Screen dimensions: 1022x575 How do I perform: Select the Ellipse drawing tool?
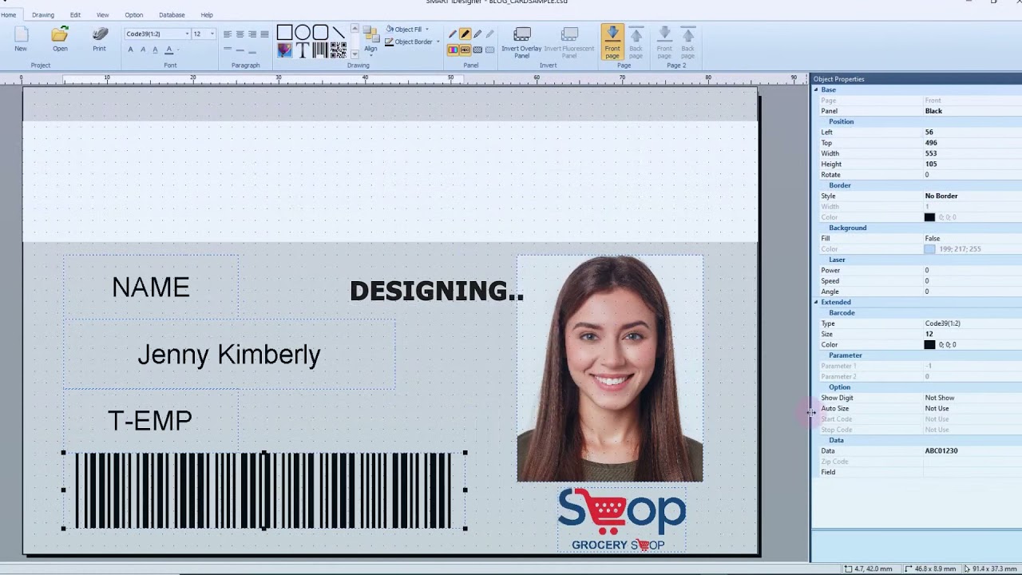303,33
